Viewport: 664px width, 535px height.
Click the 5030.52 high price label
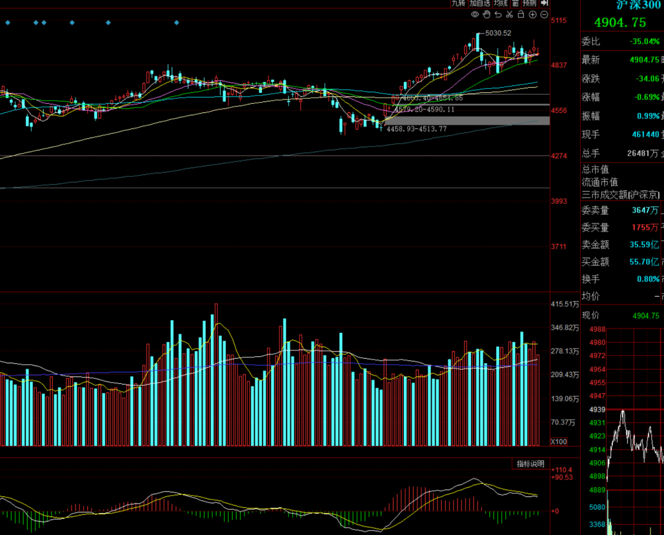(498, 33)
